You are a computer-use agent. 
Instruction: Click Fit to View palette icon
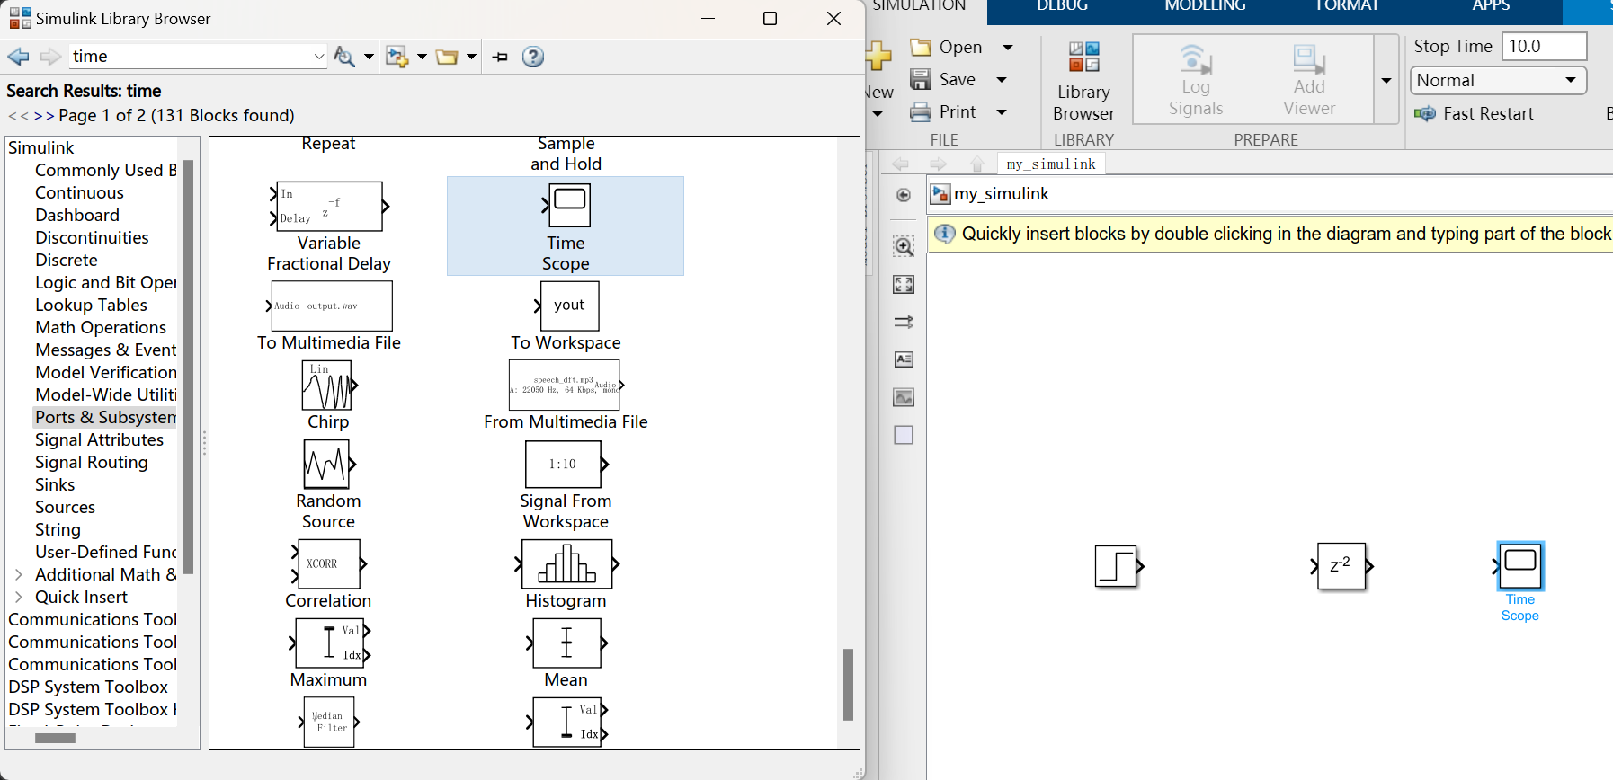click(x=904, y=284)
